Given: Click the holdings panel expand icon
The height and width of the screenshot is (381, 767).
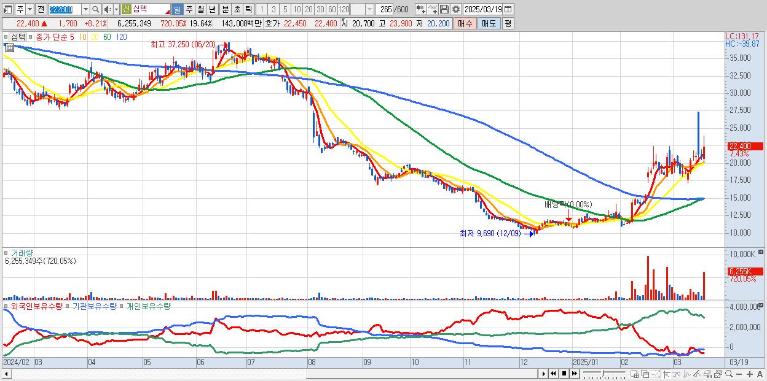Looking at the screenshot, I should coord(762,305).
